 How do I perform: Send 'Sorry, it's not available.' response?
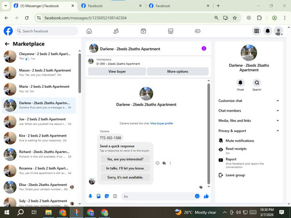click(125, 177)
